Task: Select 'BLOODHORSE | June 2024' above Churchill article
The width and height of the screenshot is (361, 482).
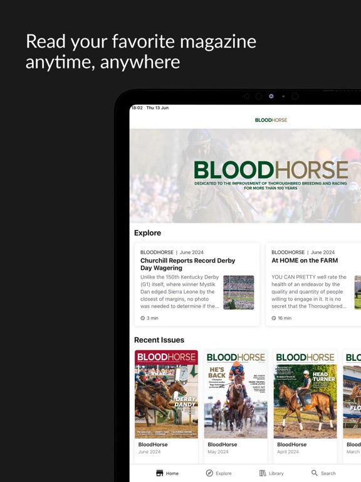Action: point(172,252)
